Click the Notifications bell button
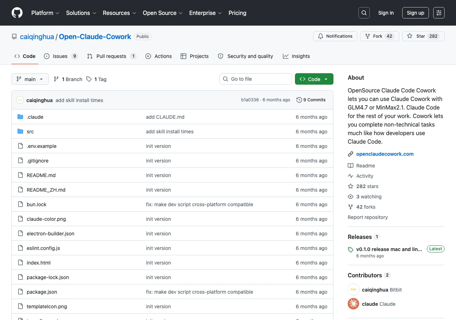Image resolution: width=456 pixels, height=320 pixels. point(335,36)
